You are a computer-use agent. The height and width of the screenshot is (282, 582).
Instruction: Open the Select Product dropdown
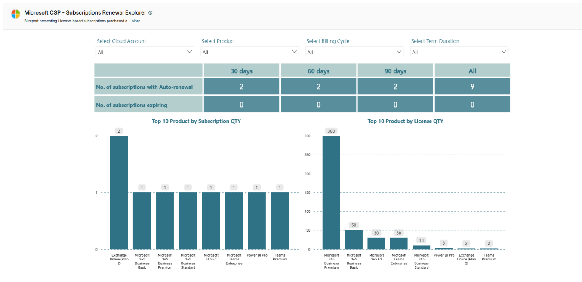point(249,51)
